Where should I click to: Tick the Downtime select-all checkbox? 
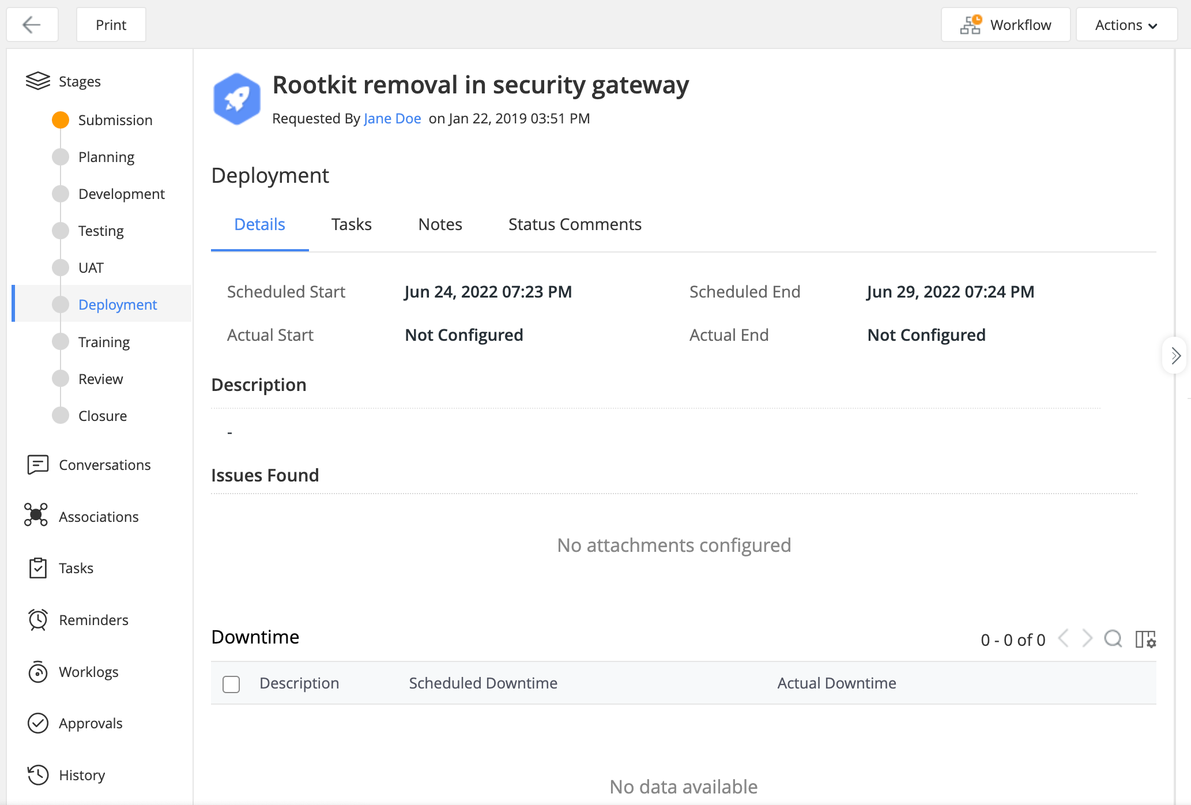pyautogui.click(x=231, y=684)
